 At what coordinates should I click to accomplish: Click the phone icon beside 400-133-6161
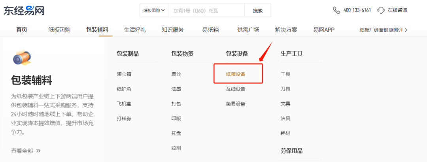336,10
